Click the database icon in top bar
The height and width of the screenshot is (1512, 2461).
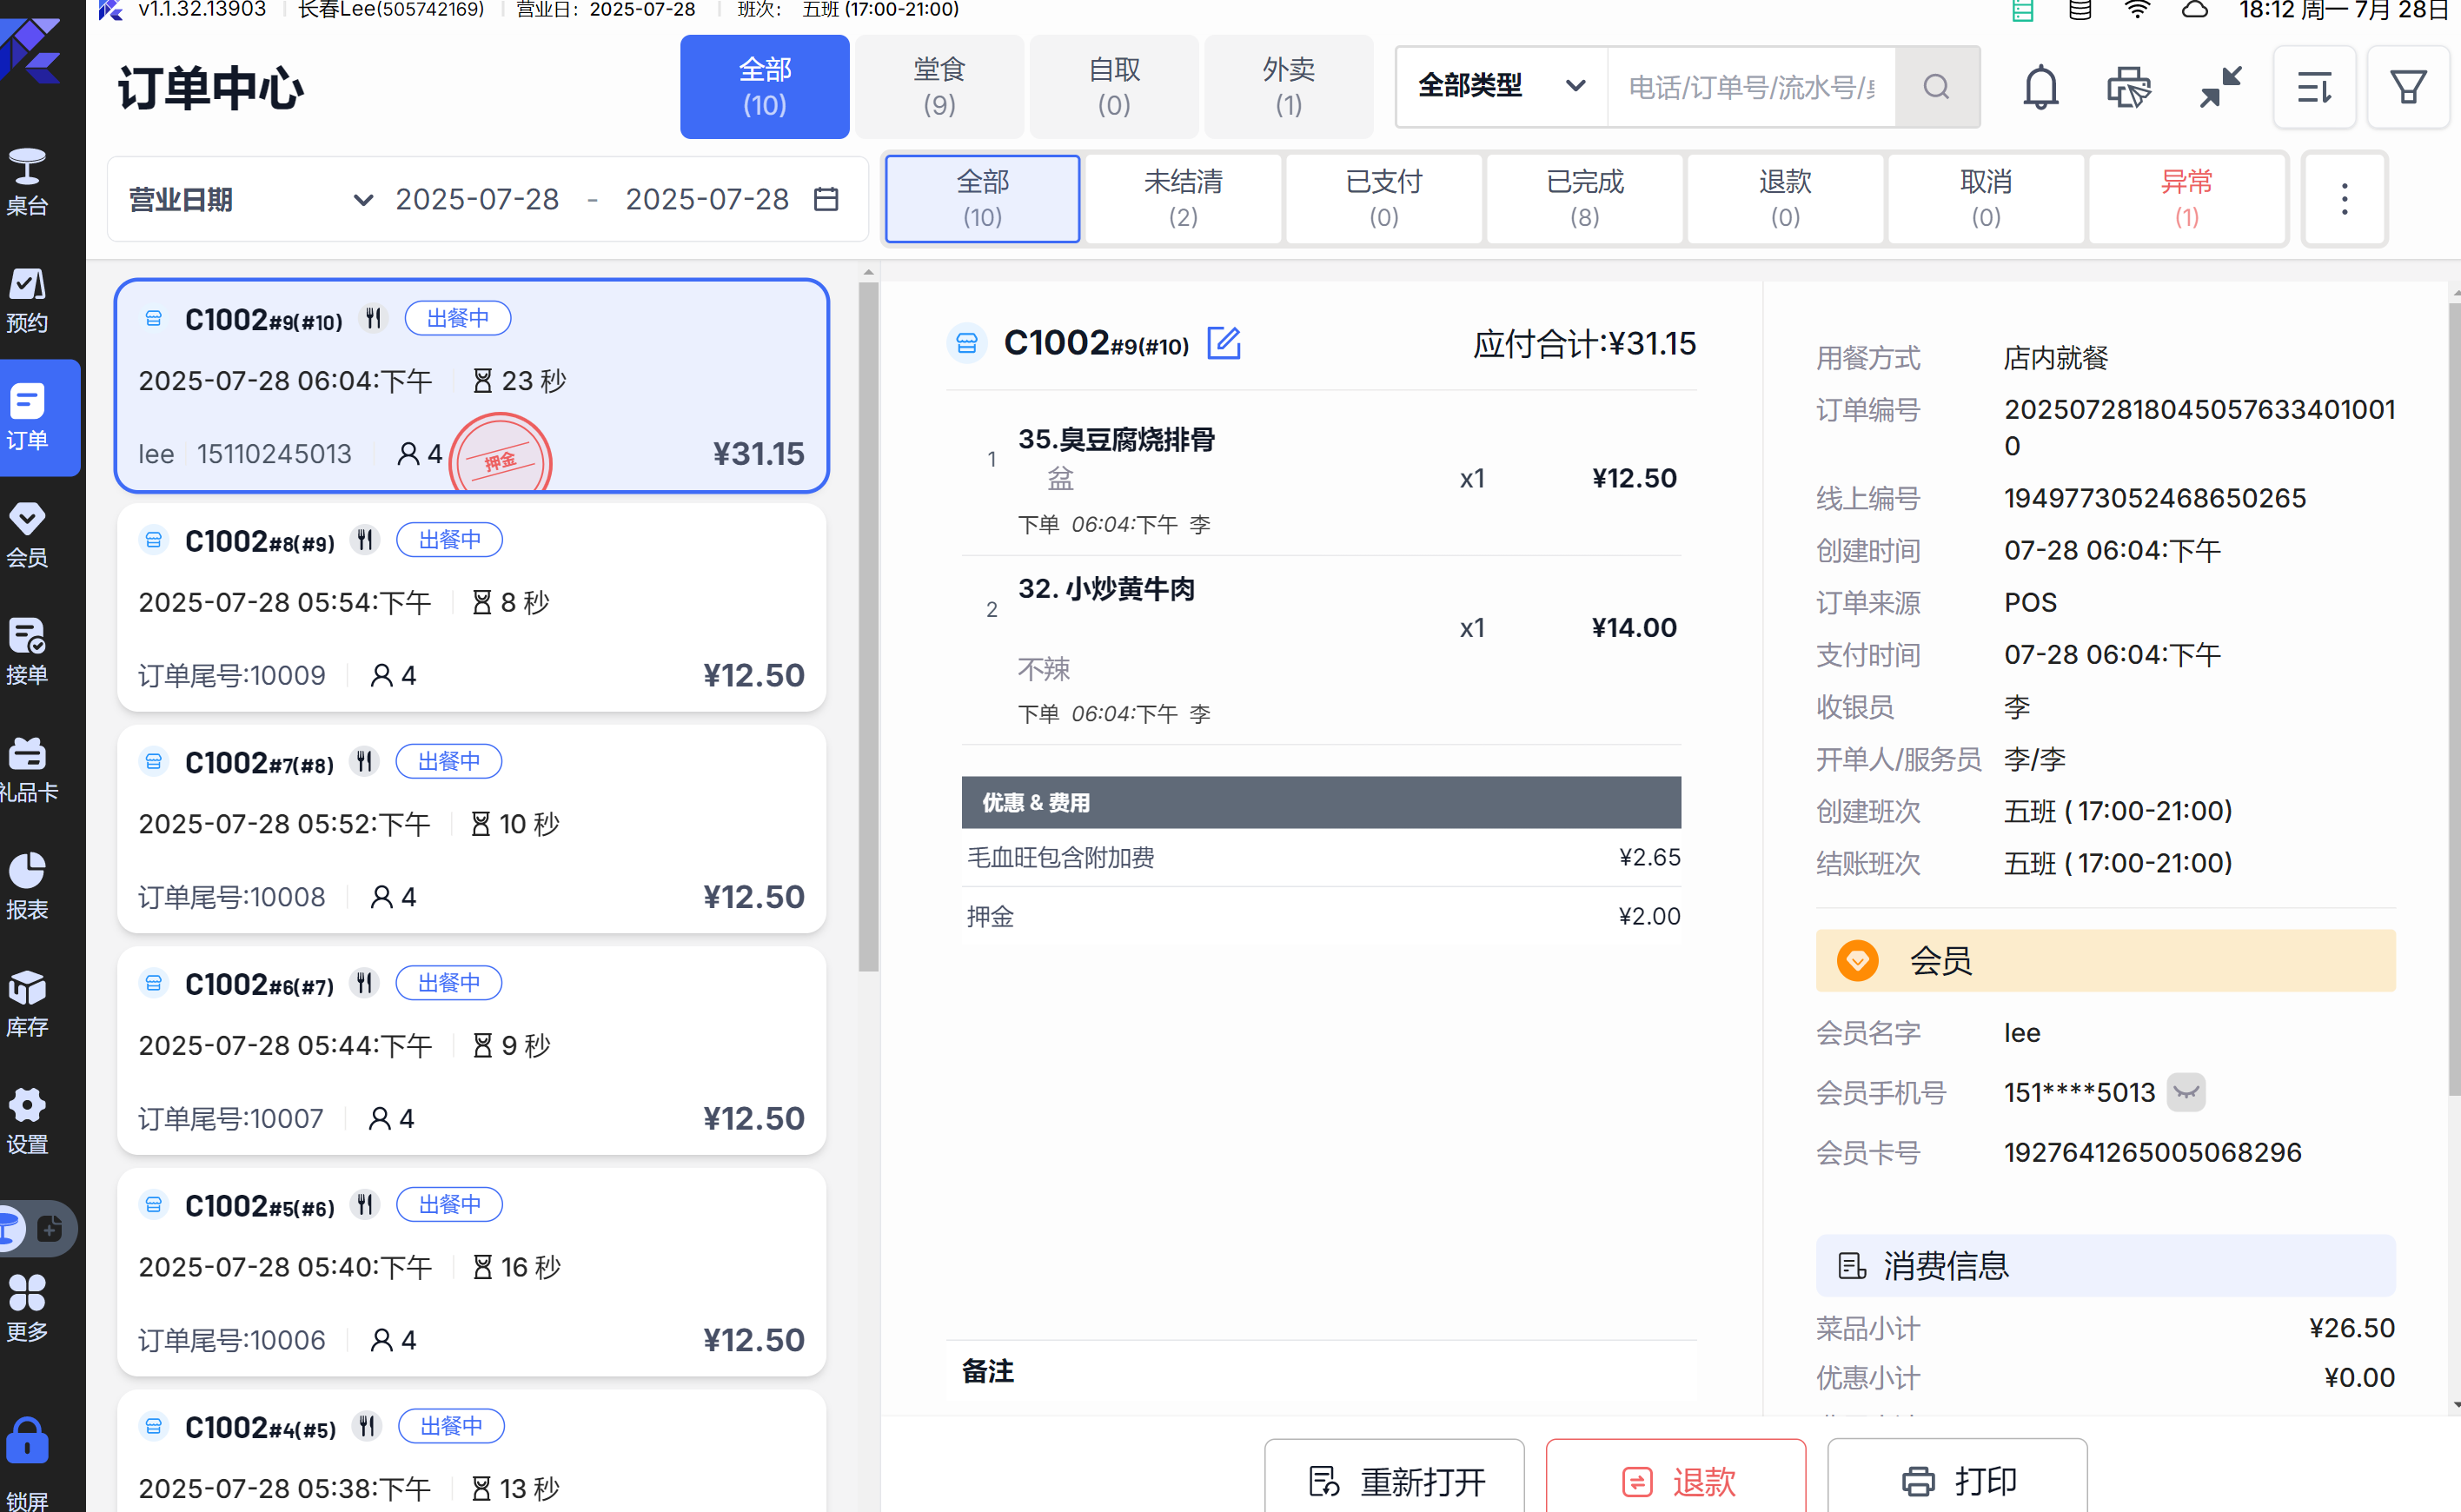pos(2080,10)
